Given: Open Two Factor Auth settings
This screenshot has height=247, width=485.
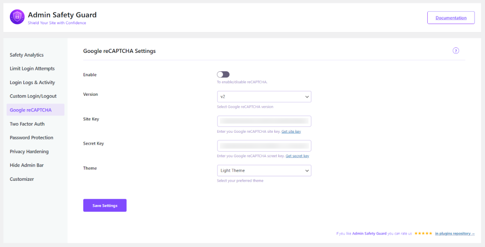Looking at the screenshot, I should (x=27, y=124).
